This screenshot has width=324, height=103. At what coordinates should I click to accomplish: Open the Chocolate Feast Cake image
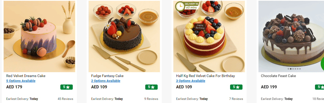[x=291, y=36]
